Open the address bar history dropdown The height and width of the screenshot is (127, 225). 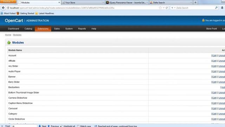[163, 8]
